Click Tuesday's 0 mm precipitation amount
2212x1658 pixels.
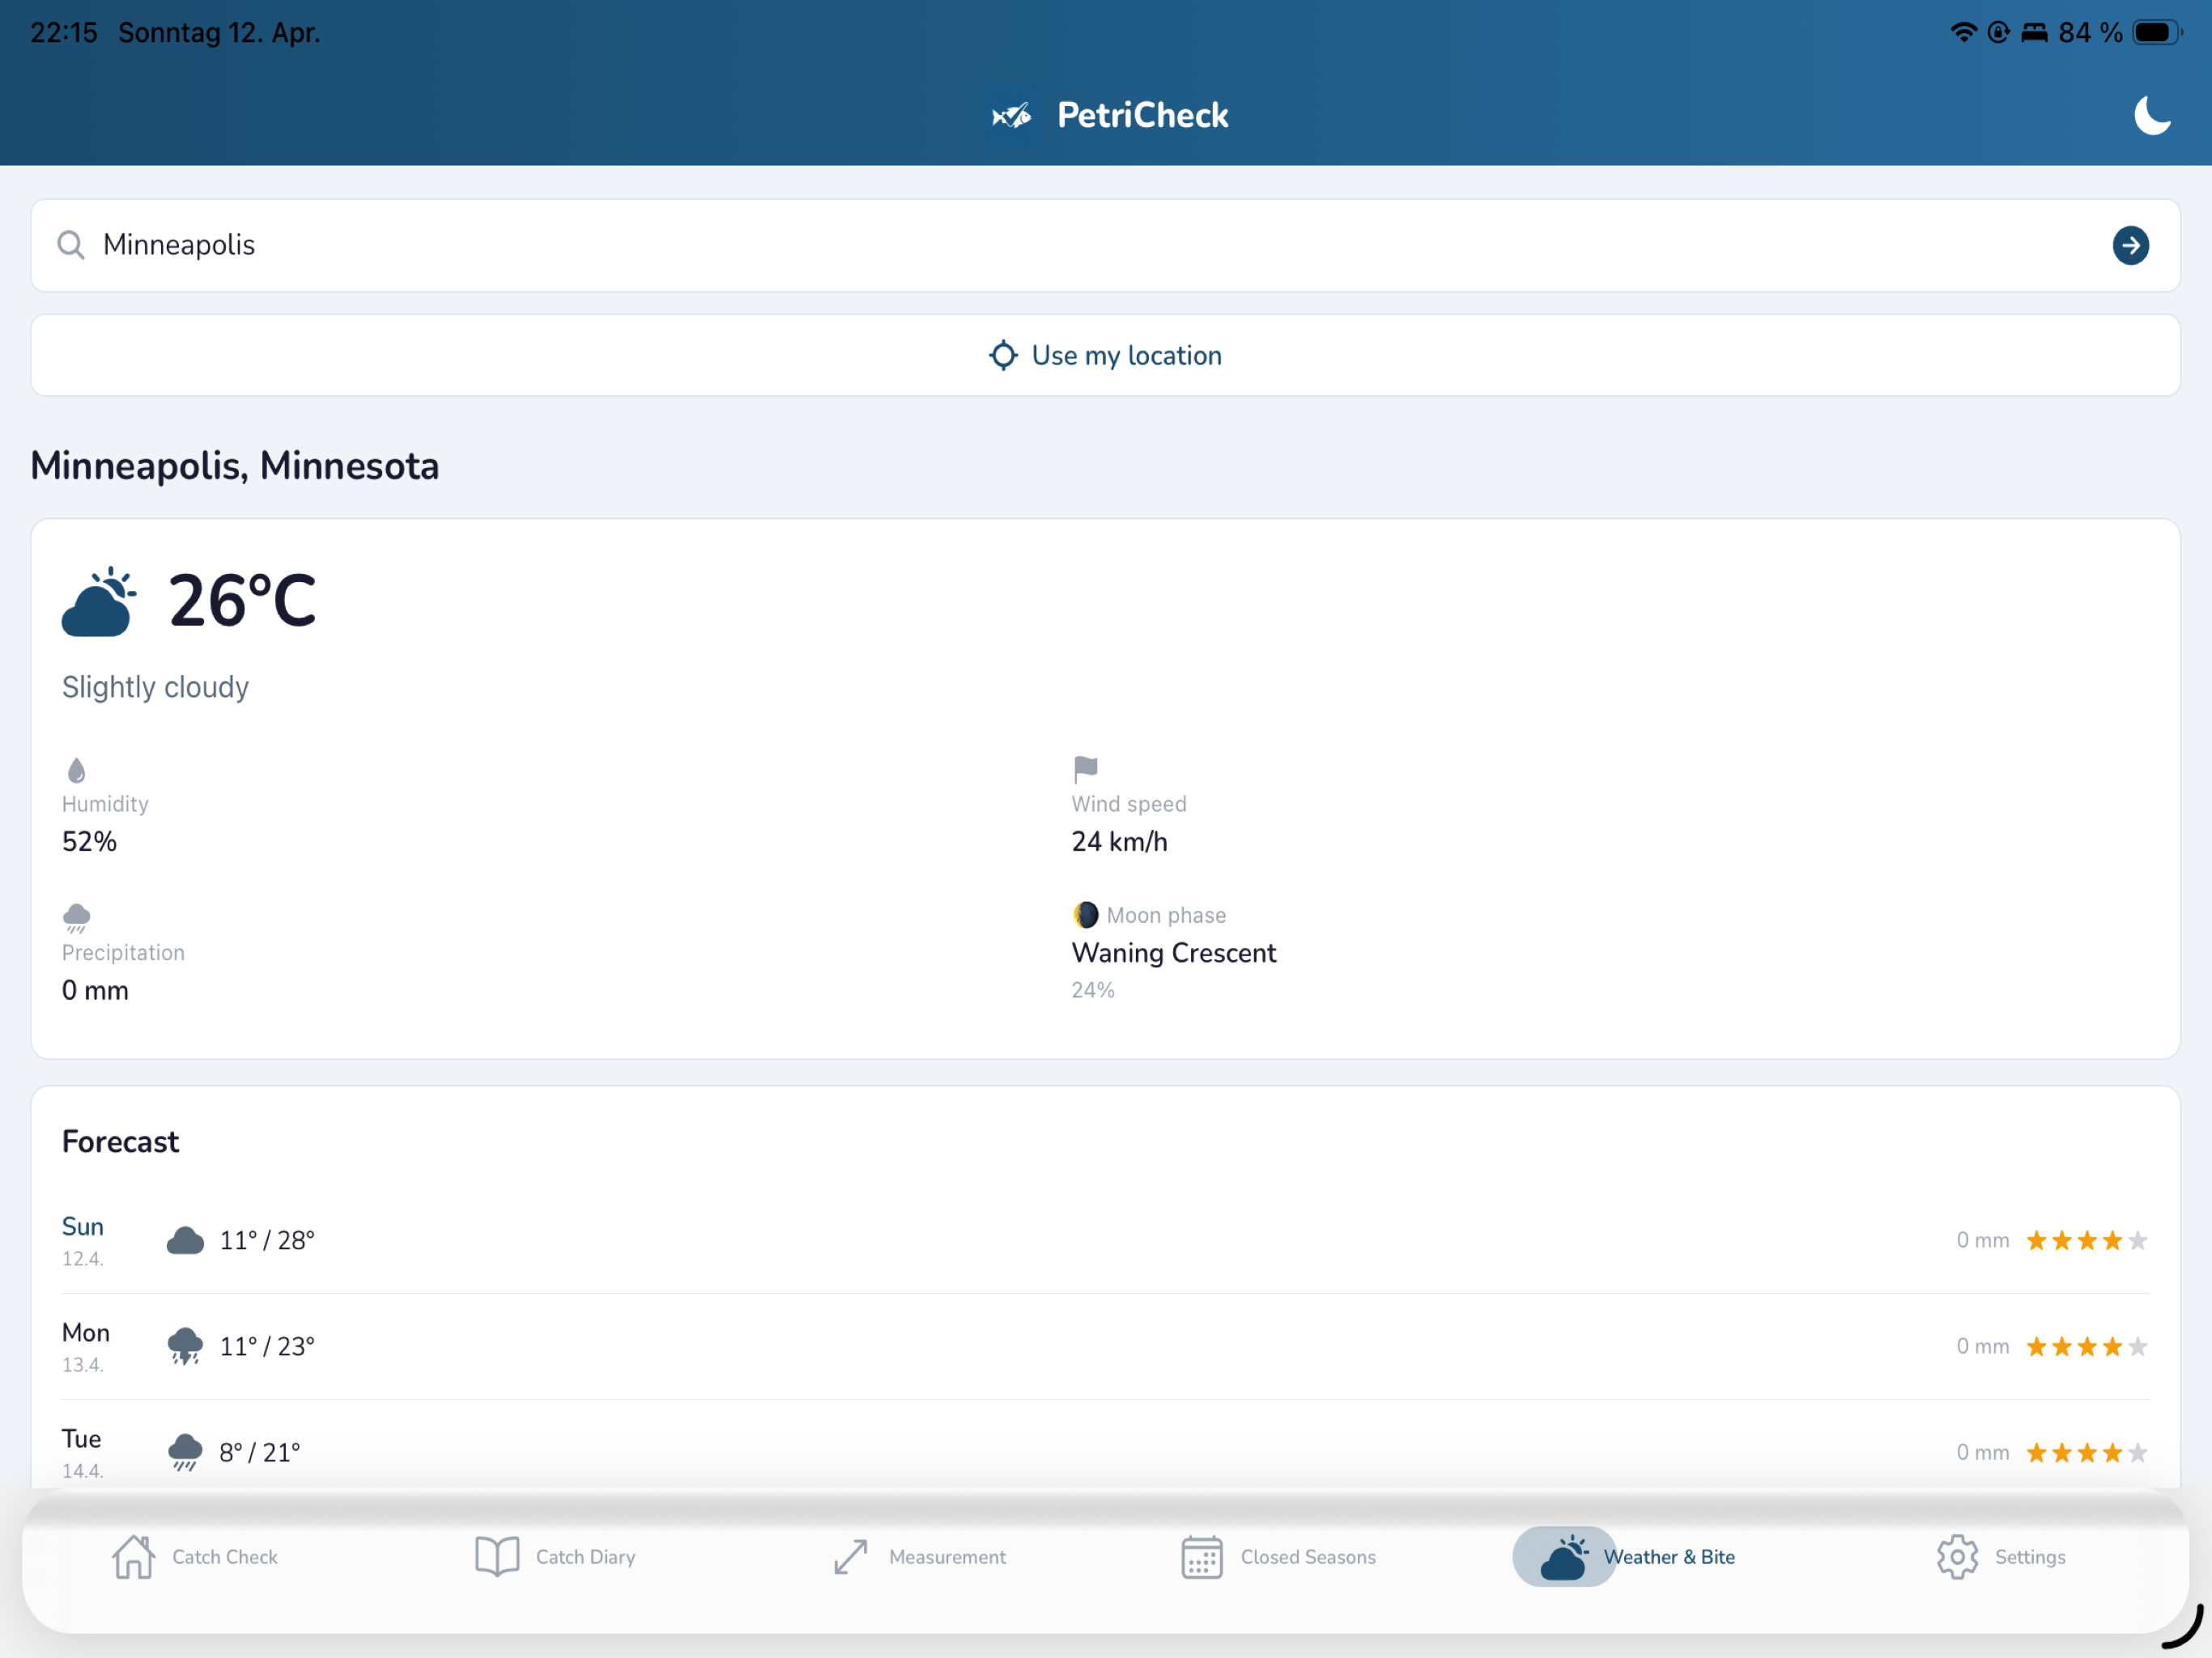click(x=1982, y=1452)
